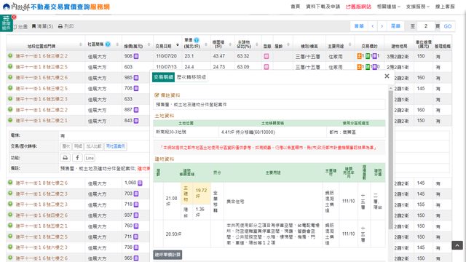Open the bookmarked 清單(5) list icon
The width and height of the screenshot is (466, 262).
pos(33,26)
